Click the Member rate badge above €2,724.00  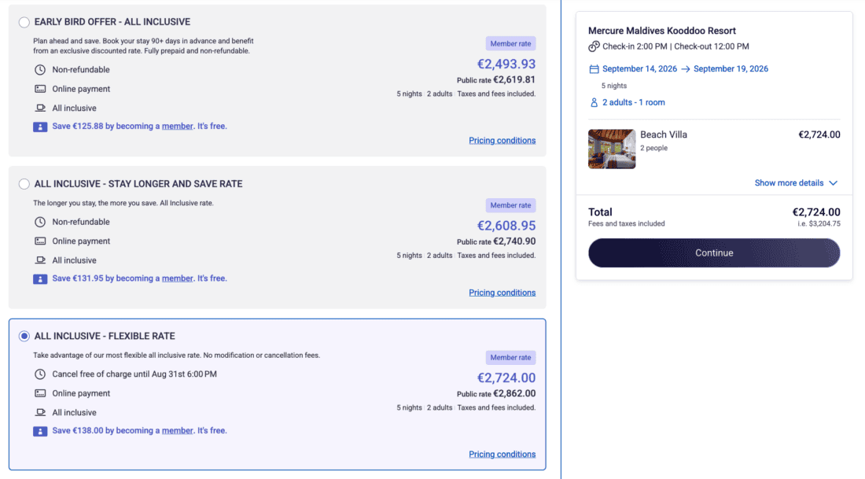pos(510,358)
